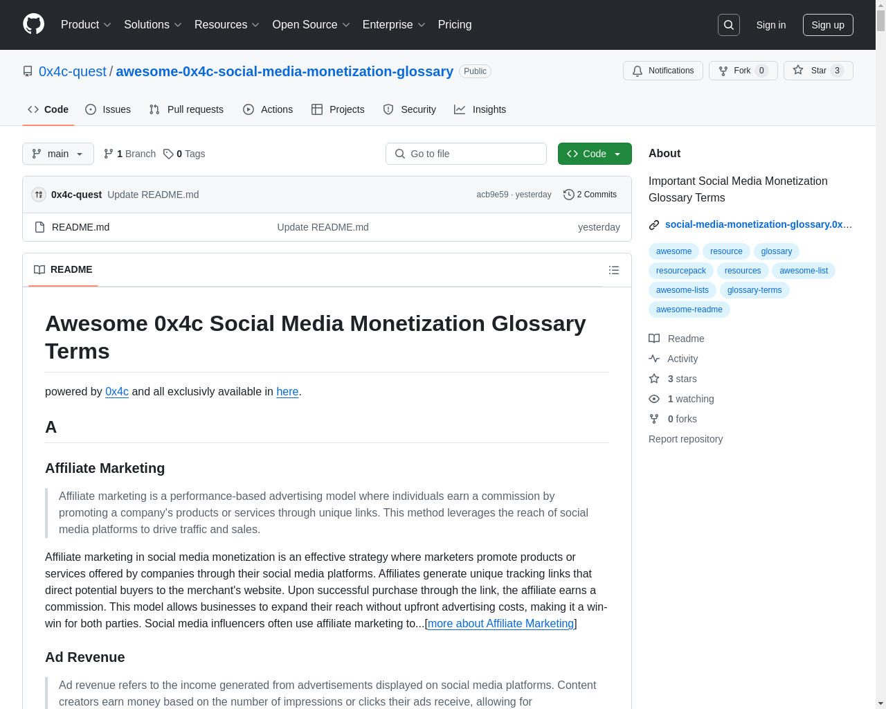The image size is (886, 709).
Task: Click the book icon next to Readme
Action: pyautogui.click(x=654, y=339)
